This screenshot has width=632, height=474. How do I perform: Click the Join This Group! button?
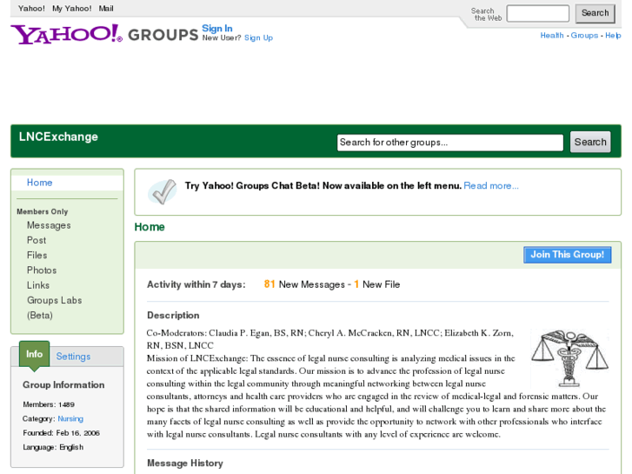[567, 255]
